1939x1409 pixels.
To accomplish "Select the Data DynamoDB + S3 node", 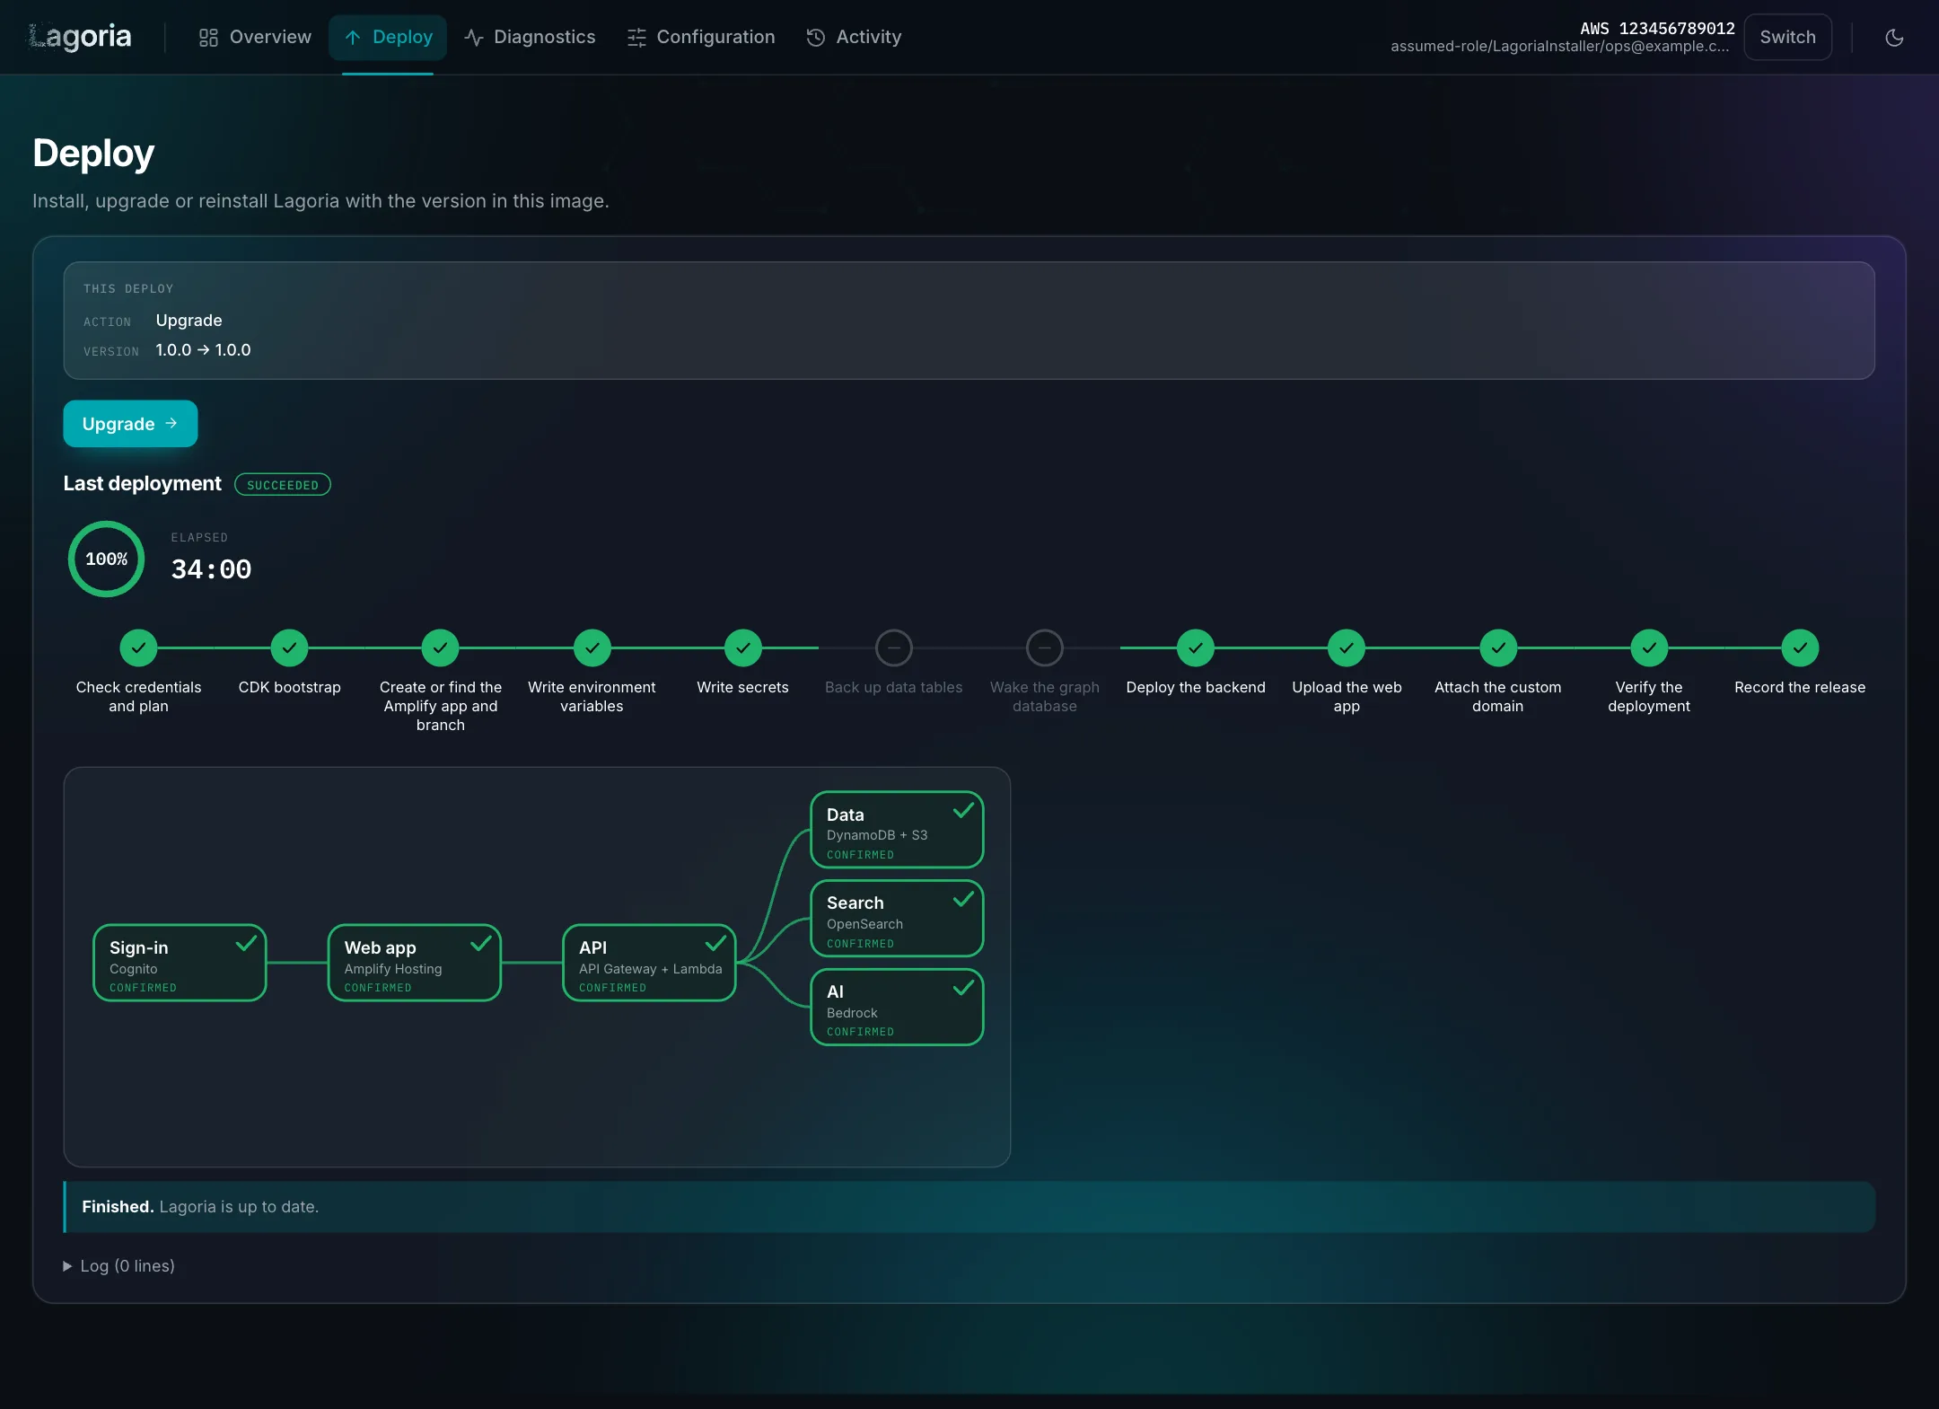I will point(897,830).
